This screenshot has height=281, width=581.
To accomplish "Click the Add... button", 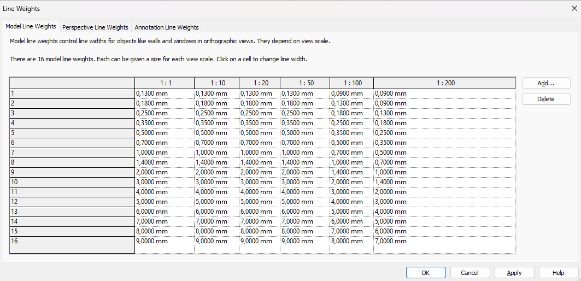I will (546, 83).
